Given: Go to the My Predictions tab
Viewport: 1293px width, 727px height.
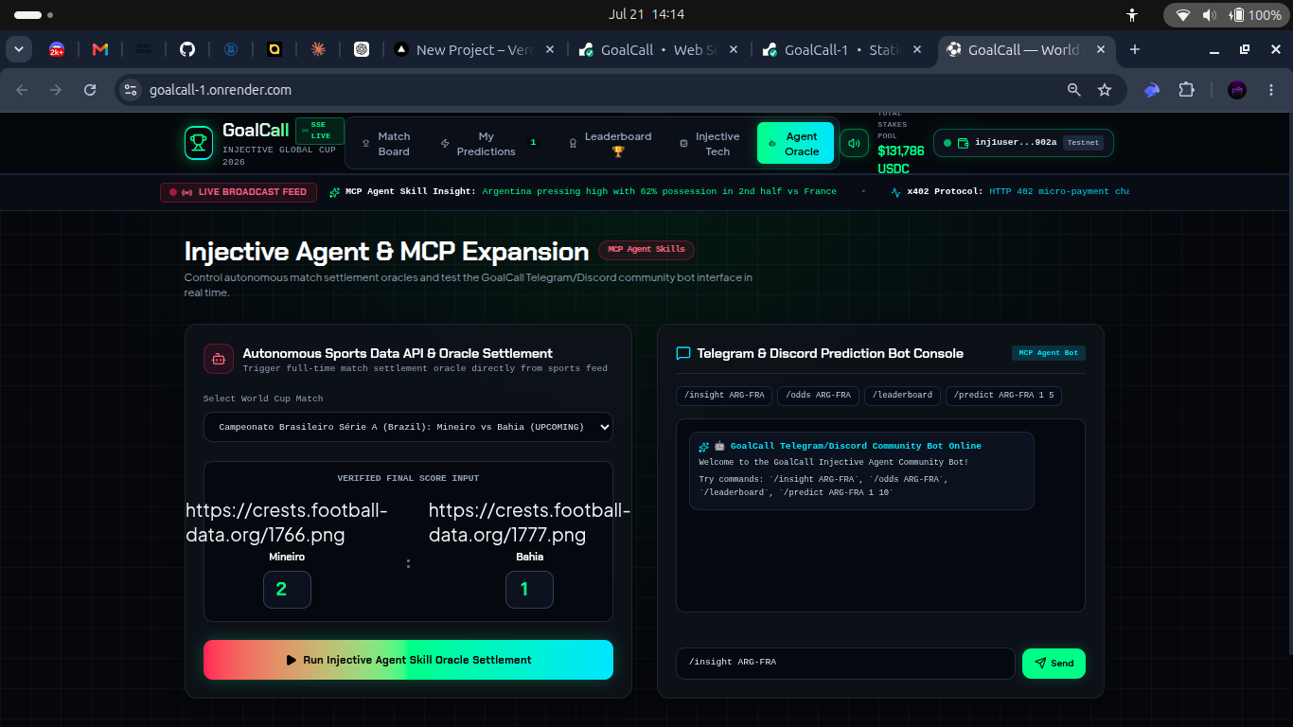Looking at the screenshot, I should click(x=487, y=144).
